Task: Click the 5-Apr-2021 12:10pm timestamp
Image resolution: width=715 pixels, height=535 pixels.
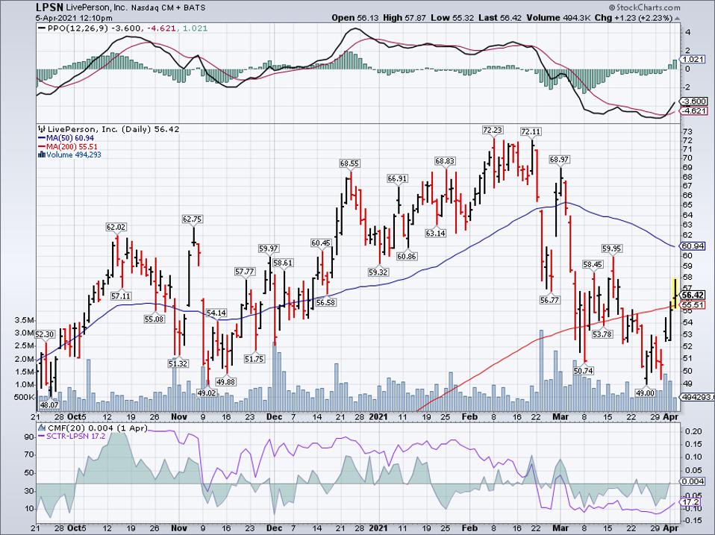Action: (x=74, y=18)
